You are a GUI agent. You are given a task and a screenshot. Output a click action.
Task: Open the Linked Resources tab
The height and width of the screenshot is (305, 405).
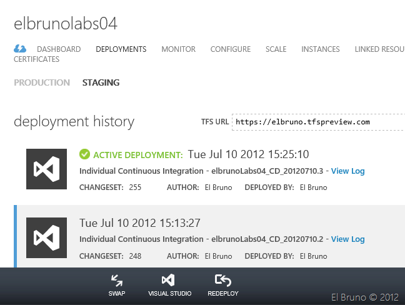click(379, 49)
